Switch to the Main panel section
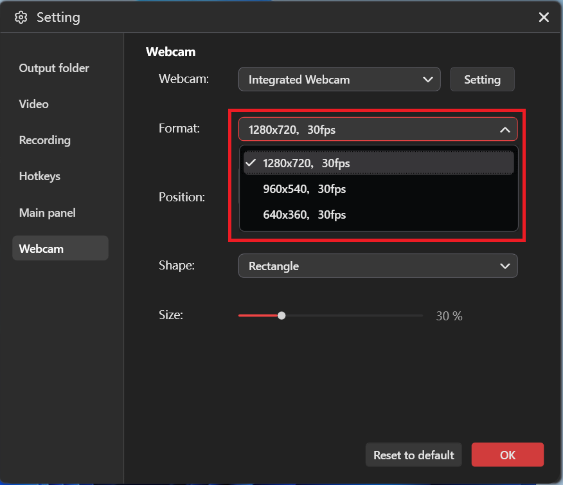Viewport: 563px width, 485px height. click(x=47, y=212)
